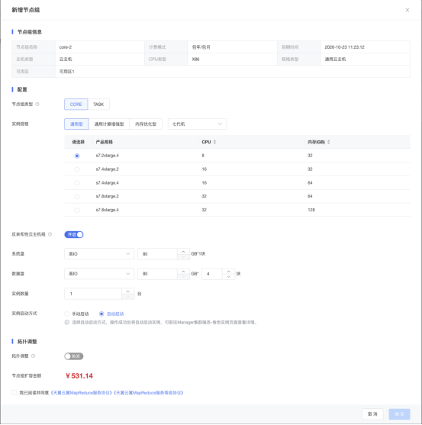The height and width of the screenshot is (425, 422).
Task: Click the core-2 node group name value
Action: point(66,47)
